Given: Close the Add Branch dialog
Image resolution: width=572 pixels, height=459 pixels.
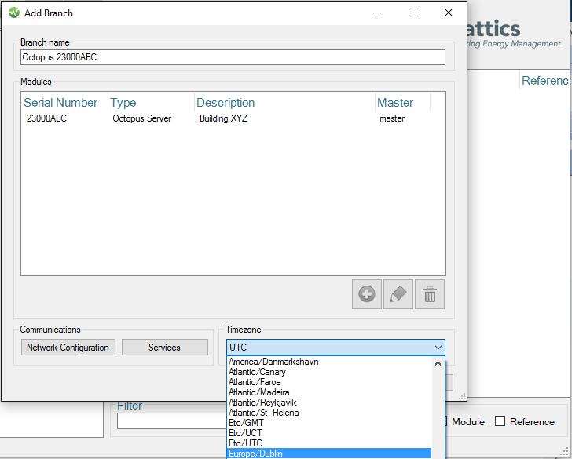Looking at the screenshot, I should pos(449,13).
